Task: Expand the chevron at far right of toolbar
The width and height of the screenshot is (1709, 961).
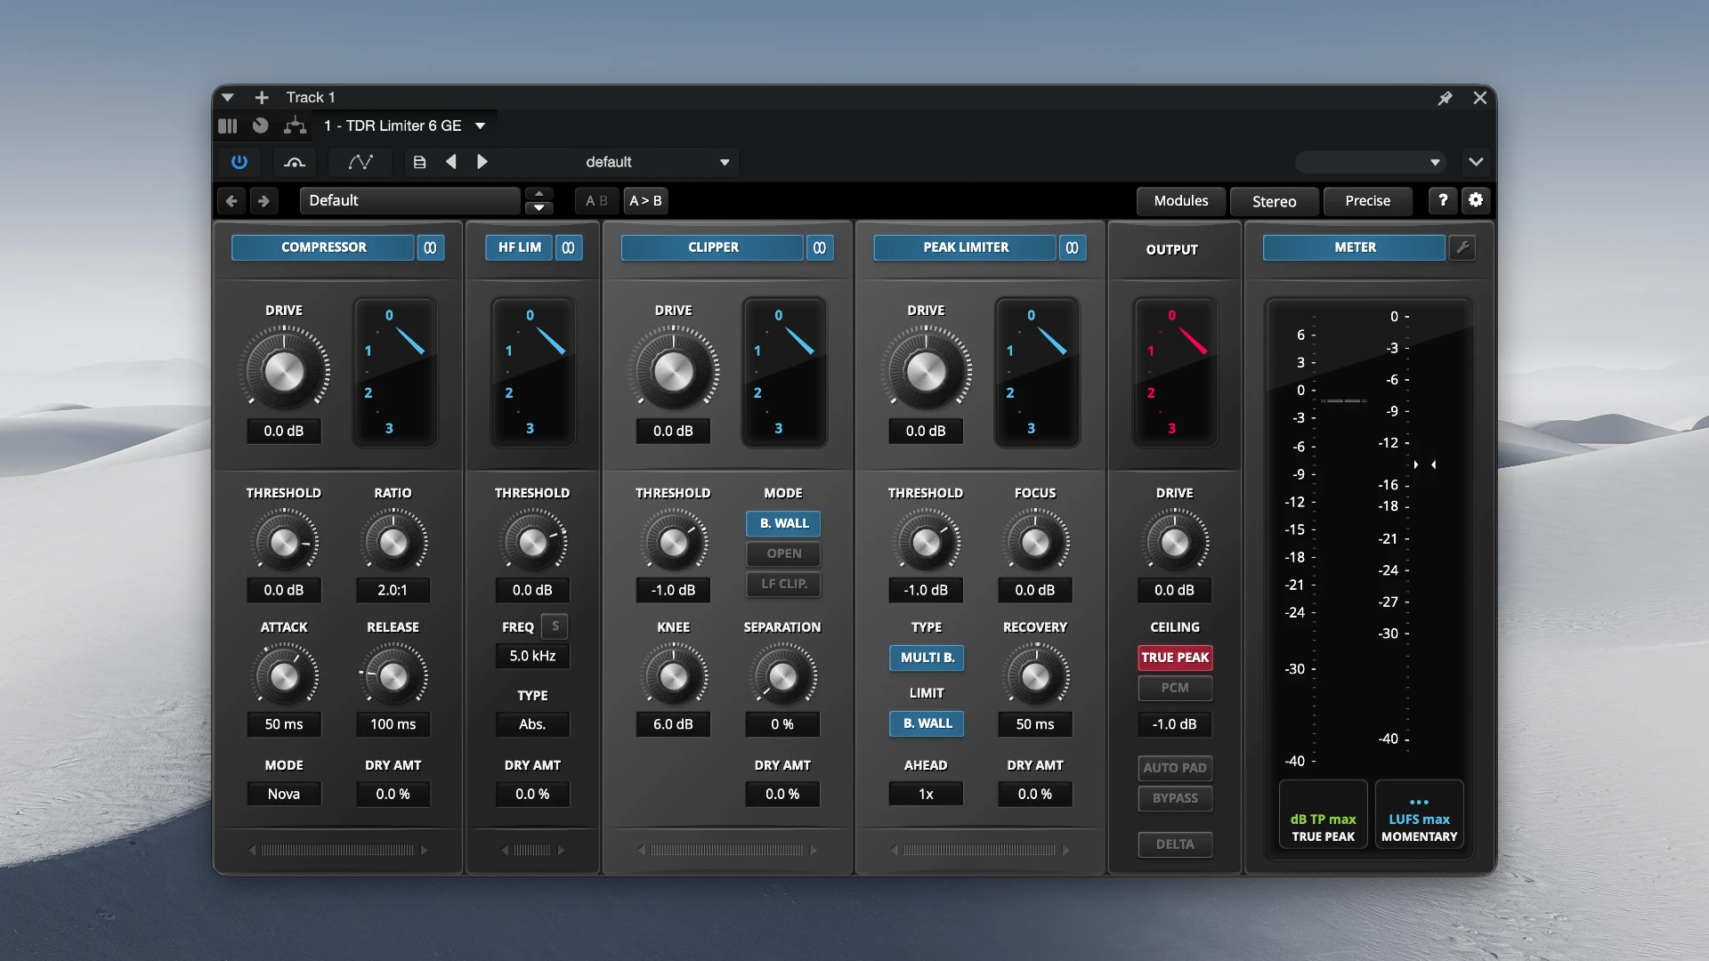Action: pyautogui.click(x=1476, y=162)
